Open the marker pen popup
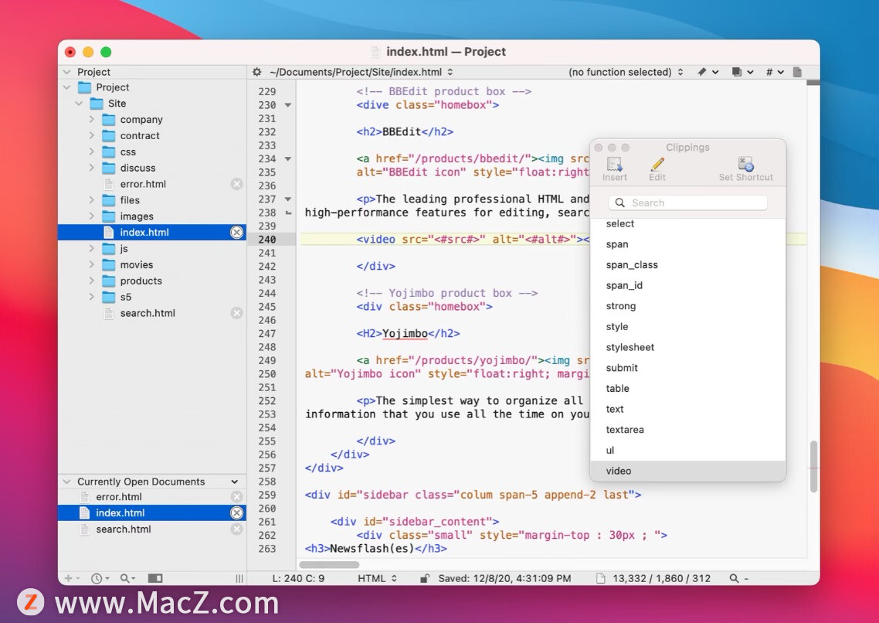This screenshot has width=879, height=623. pos(708,72)
